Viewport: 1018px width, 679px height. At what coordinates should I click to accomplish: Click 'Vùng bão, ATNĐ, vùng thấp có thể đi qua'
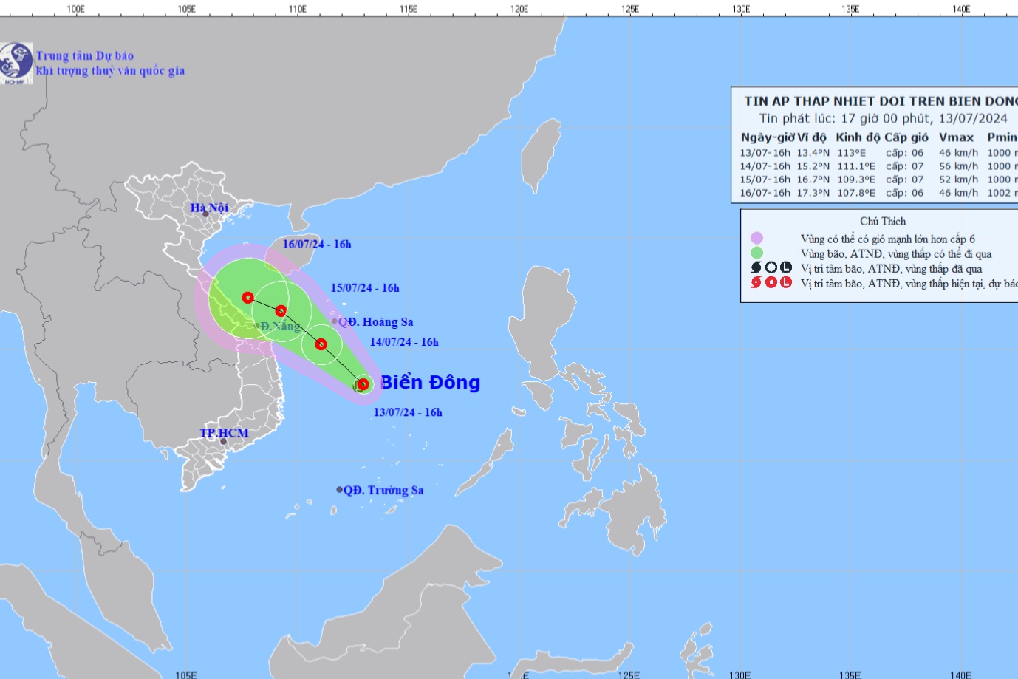[x=896, y=253]
